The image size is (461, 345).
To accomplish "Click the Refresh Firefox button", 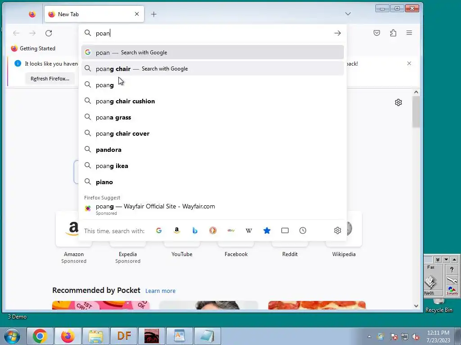I will point(50,79).
